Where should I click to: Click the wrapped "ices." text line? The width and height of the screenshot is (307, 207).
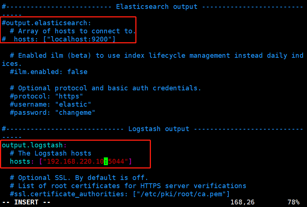coord(11,64)
